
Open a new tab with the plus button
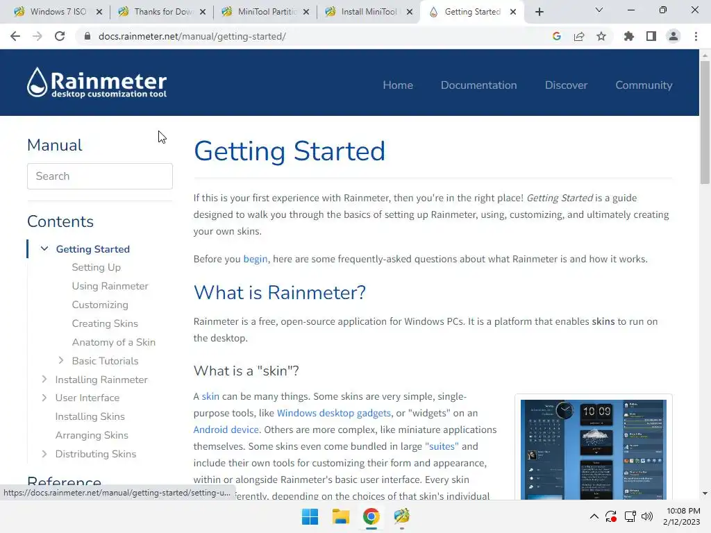pos(539,12)
